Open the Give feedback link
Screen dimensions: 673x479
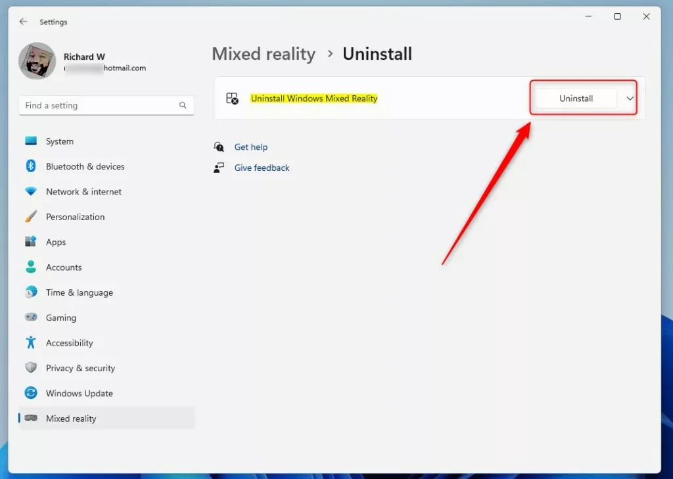point(262,168)
